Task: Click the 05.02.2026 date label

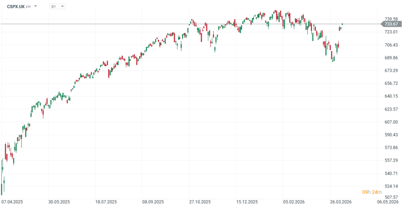Action: 294,202
